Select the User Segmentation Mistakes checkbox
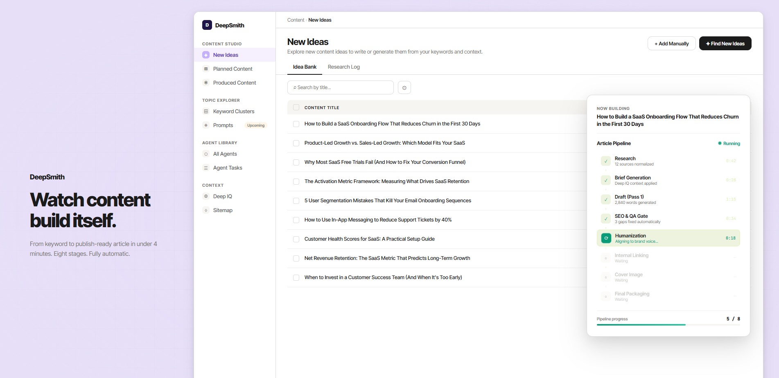The height and width of the screenshot is (378, 779). pyautogui.click(x=296, y=201)
